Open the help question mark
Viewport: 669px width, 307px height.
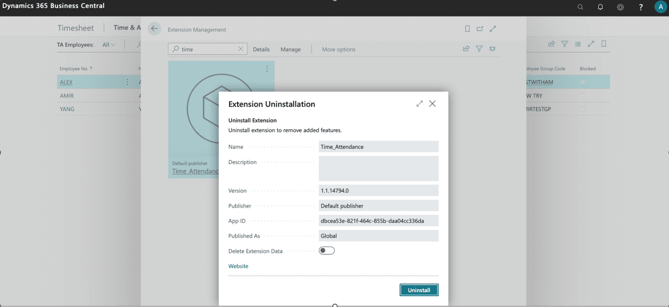(x=641, y=7)
